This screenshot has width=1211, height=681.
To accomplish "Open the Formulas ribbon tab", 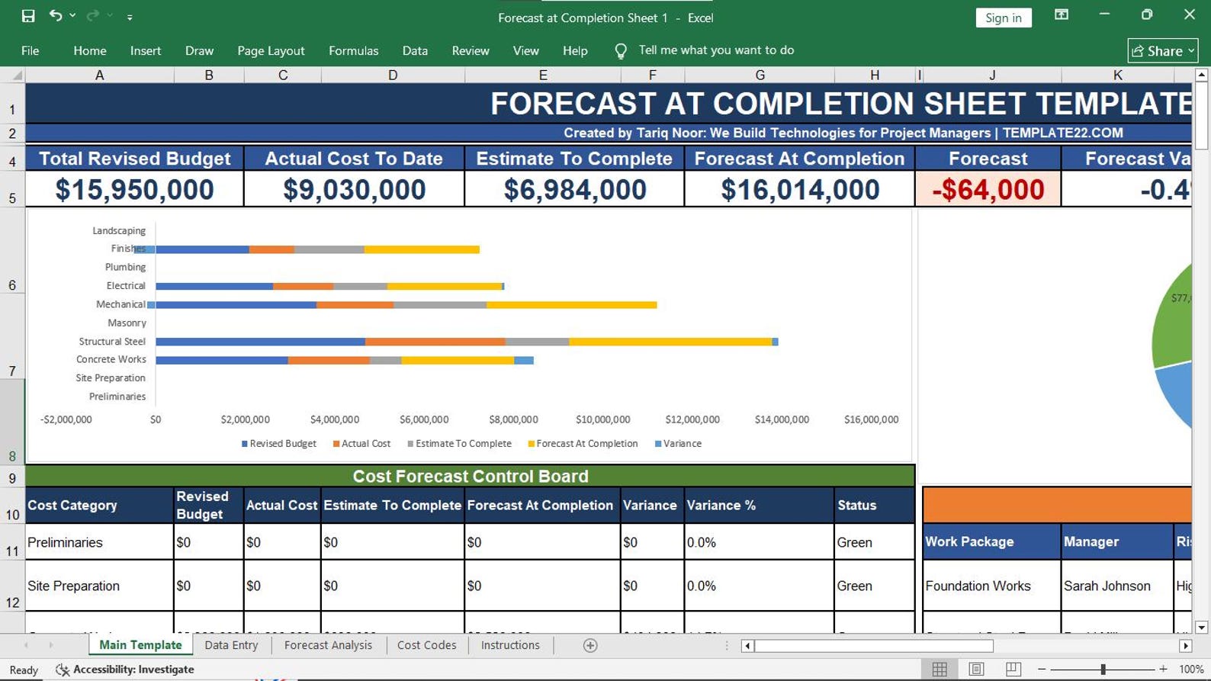I will 353,50.
